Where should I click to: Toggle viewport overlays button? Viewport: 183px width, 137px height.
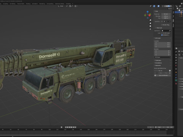pos(159,6)
